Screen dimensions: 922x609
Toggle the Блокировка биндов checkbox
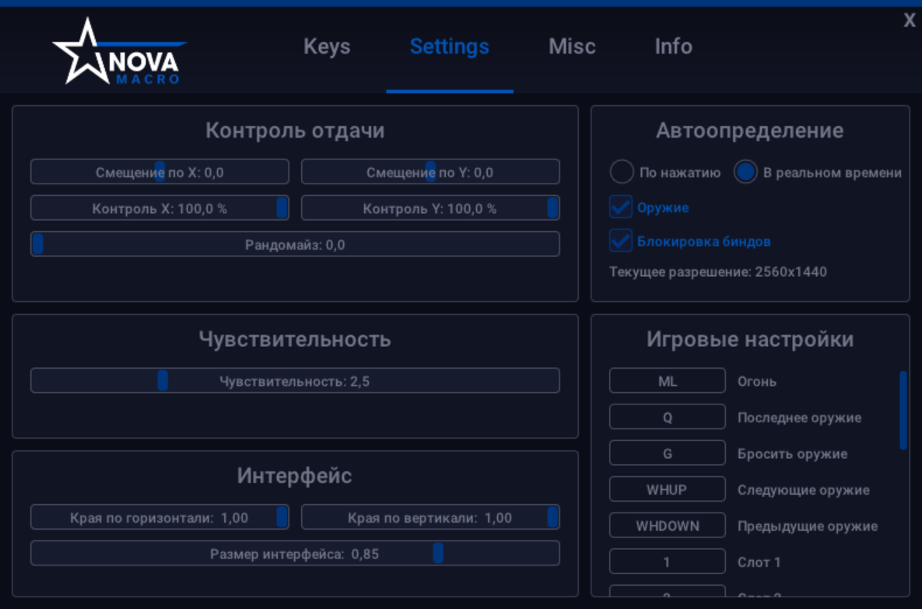[x=620, y=241]
